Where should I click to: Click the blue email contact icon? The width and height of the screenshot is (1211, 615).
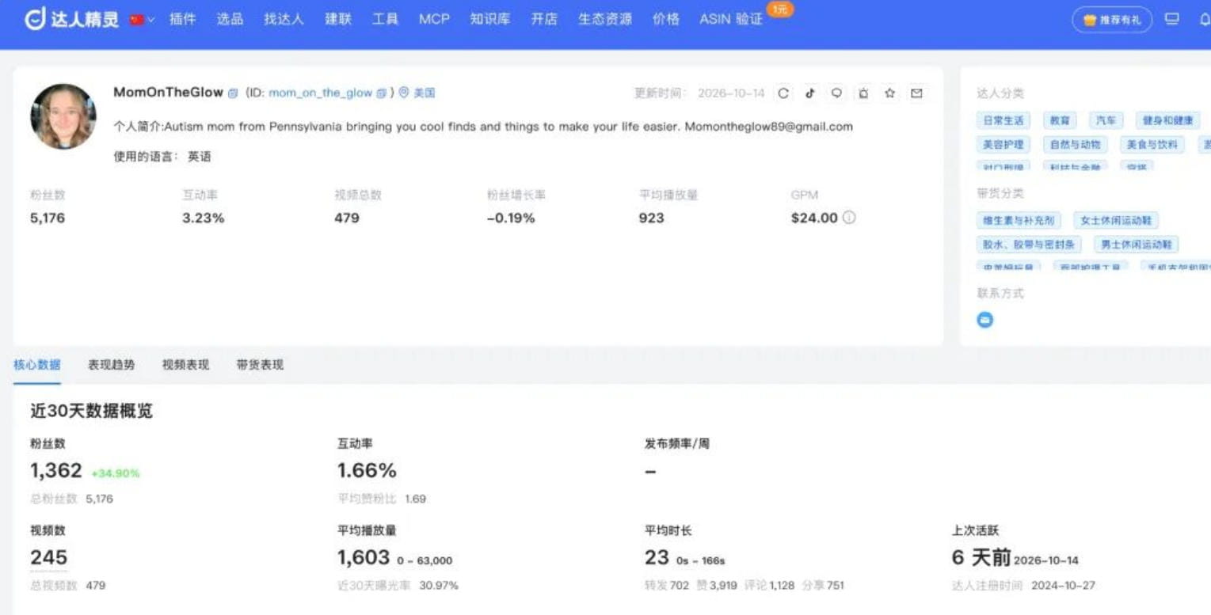point(985,320)
